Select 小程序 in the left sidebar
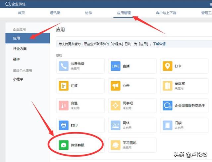 tap(18, 79)
